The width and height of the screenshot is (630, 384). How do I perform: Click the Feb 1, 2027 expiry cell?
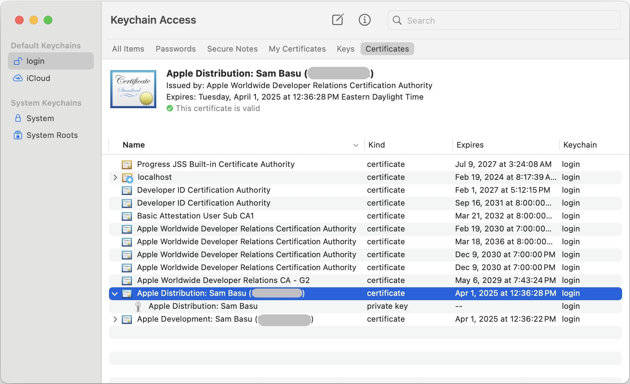tap(502, 190)
